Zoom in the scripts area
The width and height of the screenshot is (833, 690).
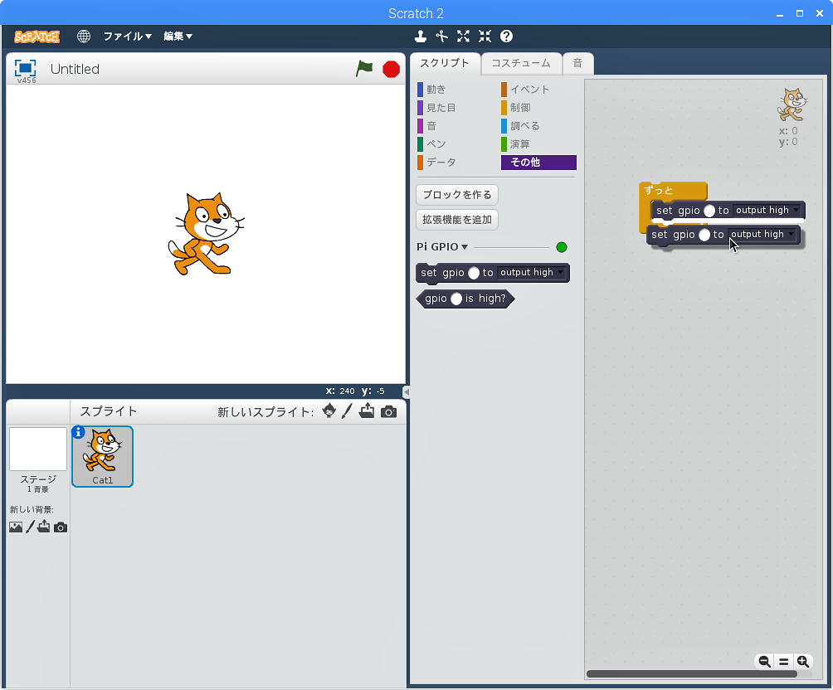point(803,661)
